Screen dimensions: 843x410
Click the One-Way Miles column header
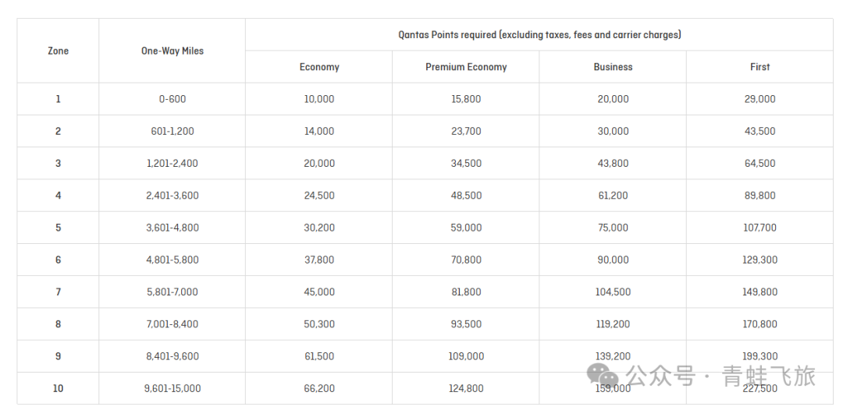173,51
